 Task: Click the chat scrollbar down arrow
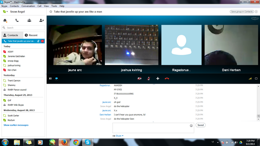(x=258, y=119)
